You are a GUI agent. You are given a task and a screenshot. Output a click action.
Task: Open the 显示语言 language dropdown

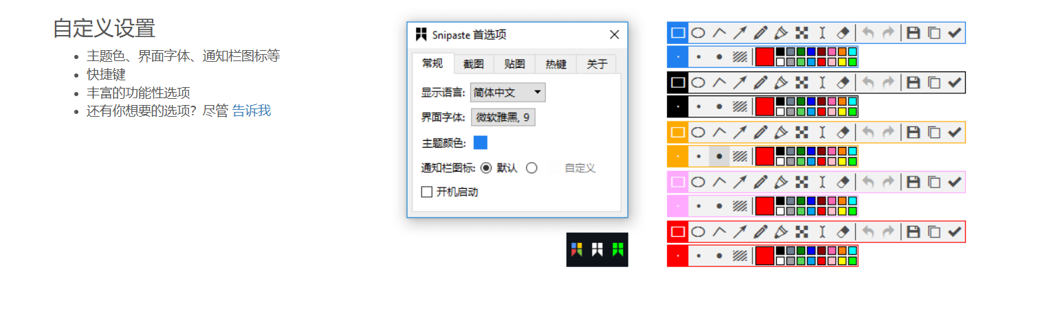pyautogui.click(x=508, y=92)
